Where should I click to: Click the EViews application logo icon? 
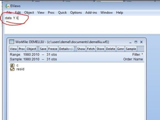[8, 6]
